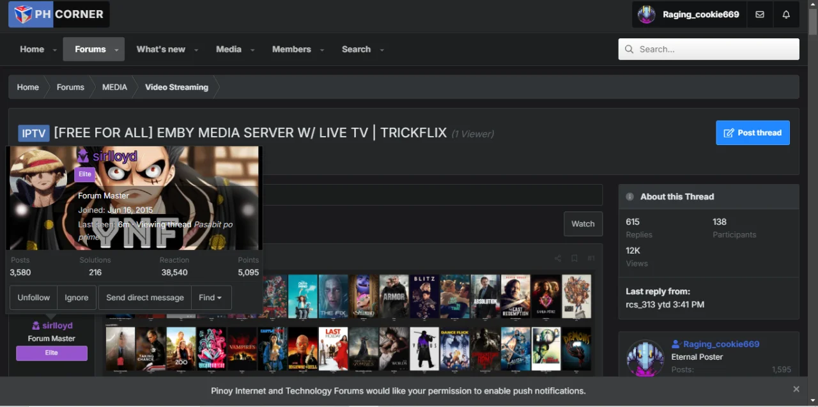Click the LAST HOLIDAY movie poster

[333, 349]
